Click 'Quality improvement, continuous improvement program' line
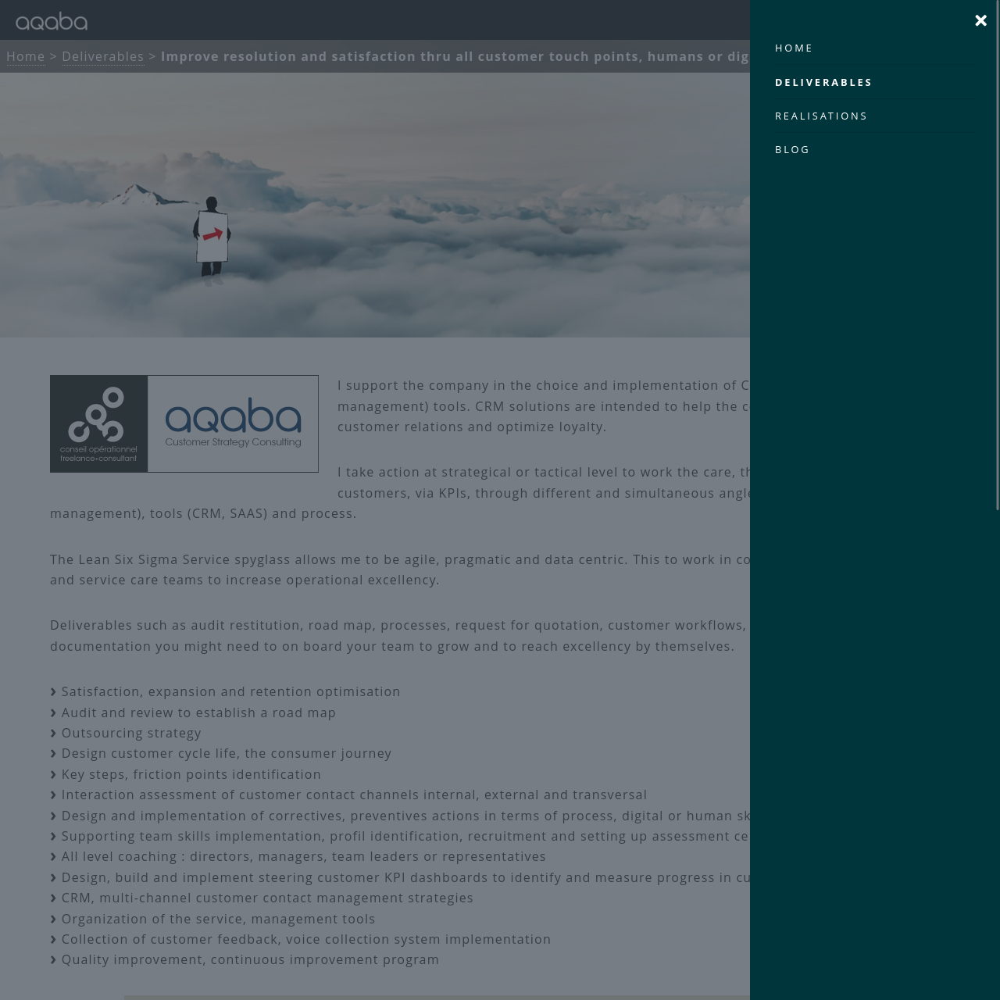1000x1000 pixels. (250, 959)
